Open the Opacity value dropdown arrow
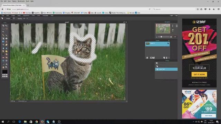221x124 pixels. pos(27,18)
